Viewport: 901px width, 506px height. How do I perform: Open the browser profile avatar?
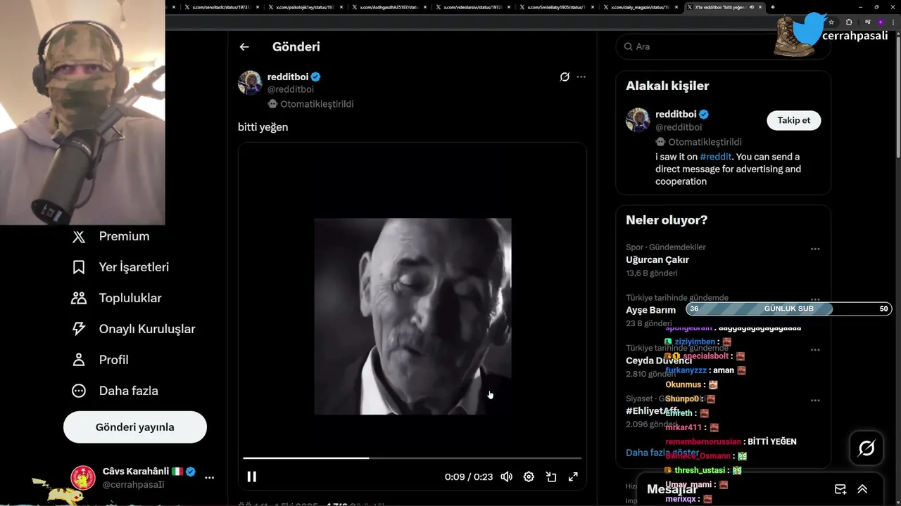(x=881, y=22)
